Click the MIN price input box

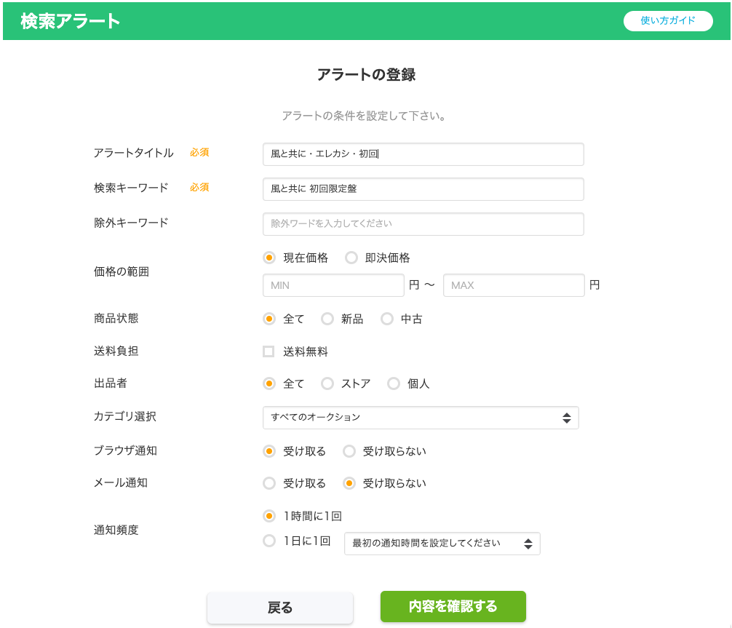333,285
